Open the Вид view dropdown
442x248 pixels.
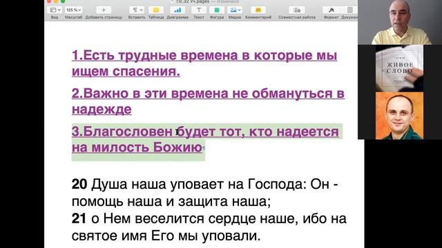tap(55, 10)
